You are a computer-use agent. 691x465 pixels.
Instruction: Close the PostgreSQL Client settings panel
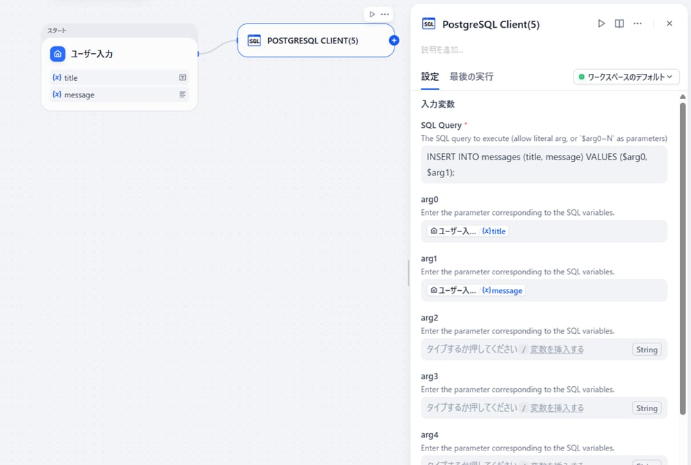pyautogui.click(x=669, y=23)
